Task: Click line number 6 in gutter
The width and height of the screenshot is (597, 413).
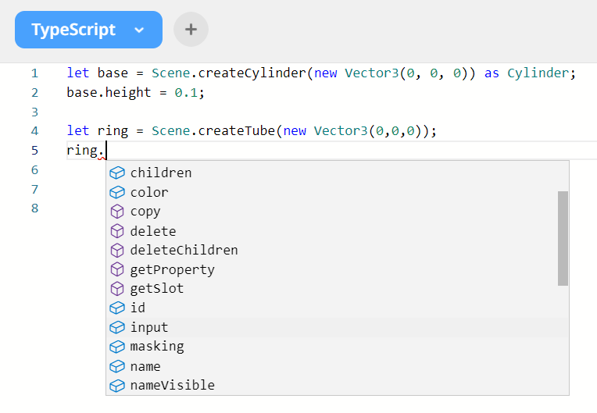Action: click(34, 169)
